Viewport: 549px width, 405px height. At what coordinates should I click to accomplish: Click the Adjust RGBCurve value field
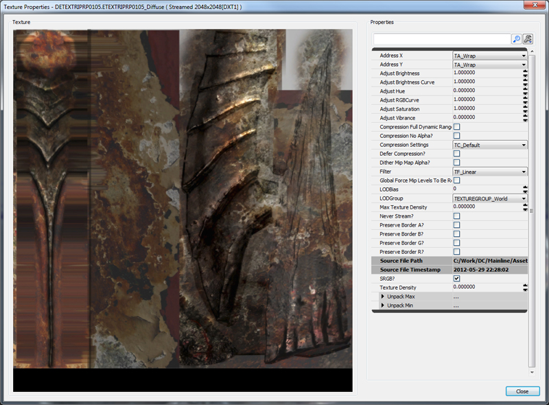coord(487,100)
